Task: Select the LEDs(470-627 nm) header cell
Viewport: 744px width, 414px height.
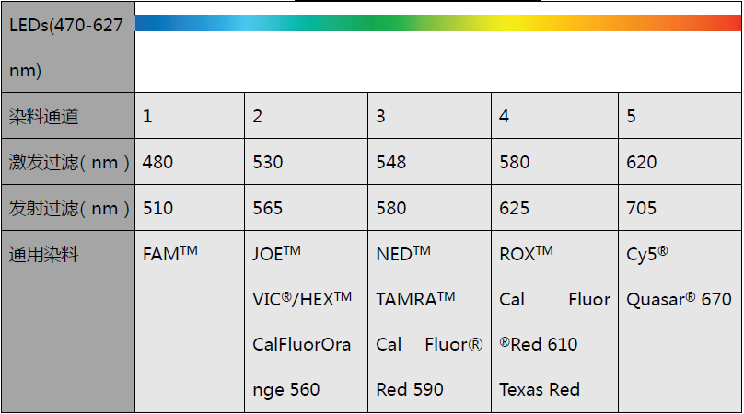Action: pos(66,48)
